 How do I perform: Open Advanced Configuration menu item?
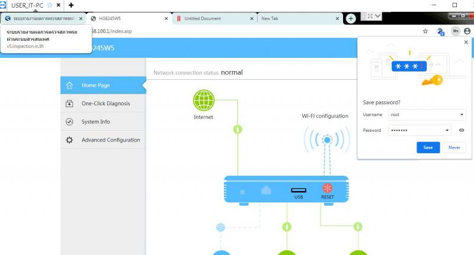[x=103, y=140]
